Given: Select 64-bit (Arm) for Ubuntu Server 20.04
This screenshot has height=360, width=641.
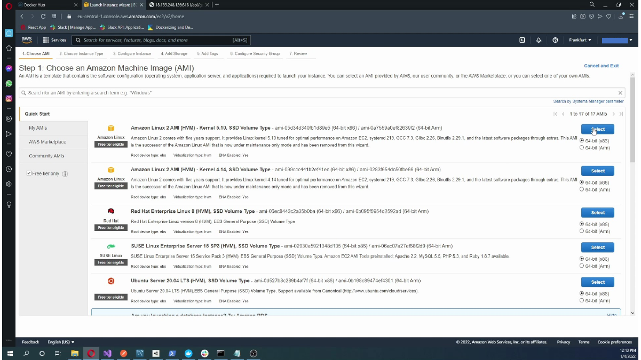Looking at the screenshot, I should (582, 300).
